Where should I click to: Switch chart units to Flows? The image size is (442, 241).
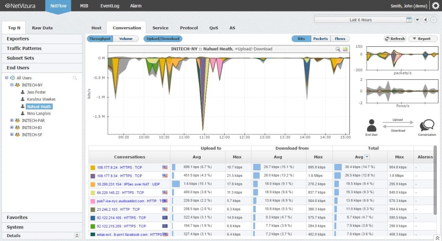[340, 39]
